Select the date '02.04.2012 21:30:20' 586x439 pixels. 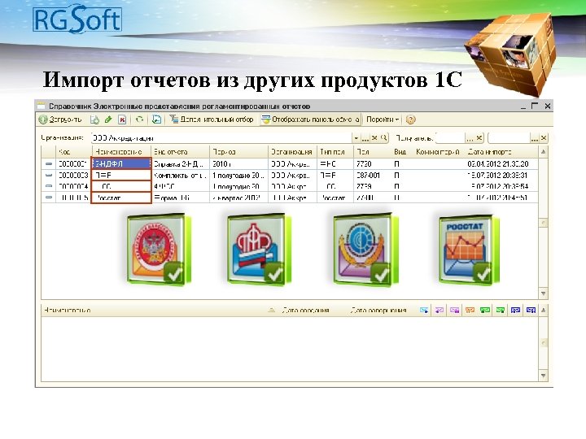coord(498,163)
